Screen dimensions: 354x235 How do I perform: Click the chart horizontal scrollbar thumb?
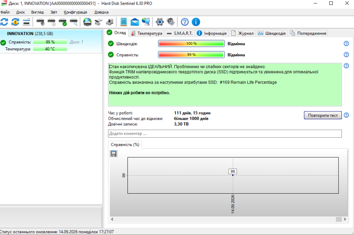(339, 219)
